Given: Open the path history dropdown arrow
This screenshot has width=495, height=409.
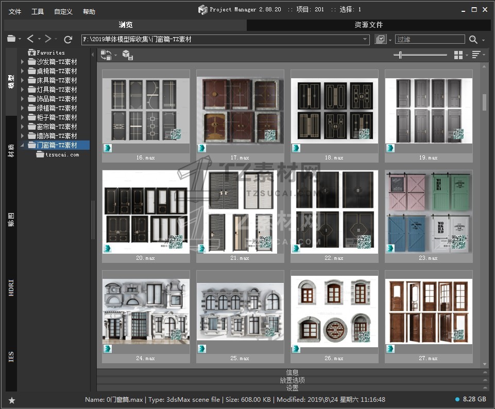Looking at the screenshot, I should point(365,39).
